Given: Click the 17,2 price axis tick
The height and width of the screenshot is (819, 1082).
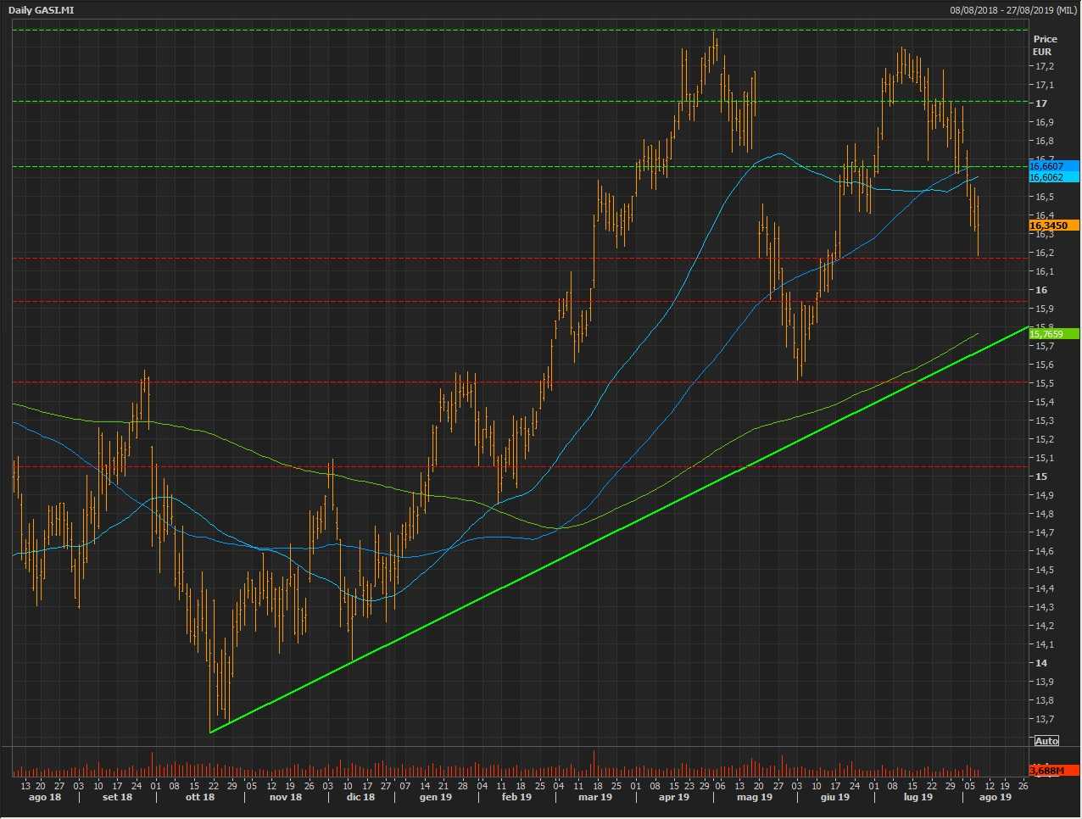Looking at the screenshot, I should point(1045,66).
